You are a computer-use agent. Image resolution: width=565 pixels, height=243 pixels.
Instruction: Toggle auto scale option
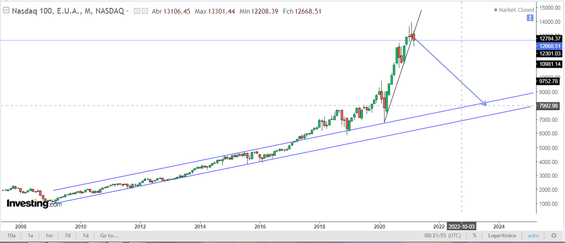(533, 236)
